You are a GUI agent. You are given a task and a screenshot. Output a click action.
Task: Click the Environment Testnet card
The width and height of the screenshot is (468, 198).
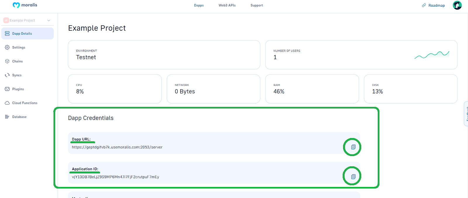[x=164, y=55]
